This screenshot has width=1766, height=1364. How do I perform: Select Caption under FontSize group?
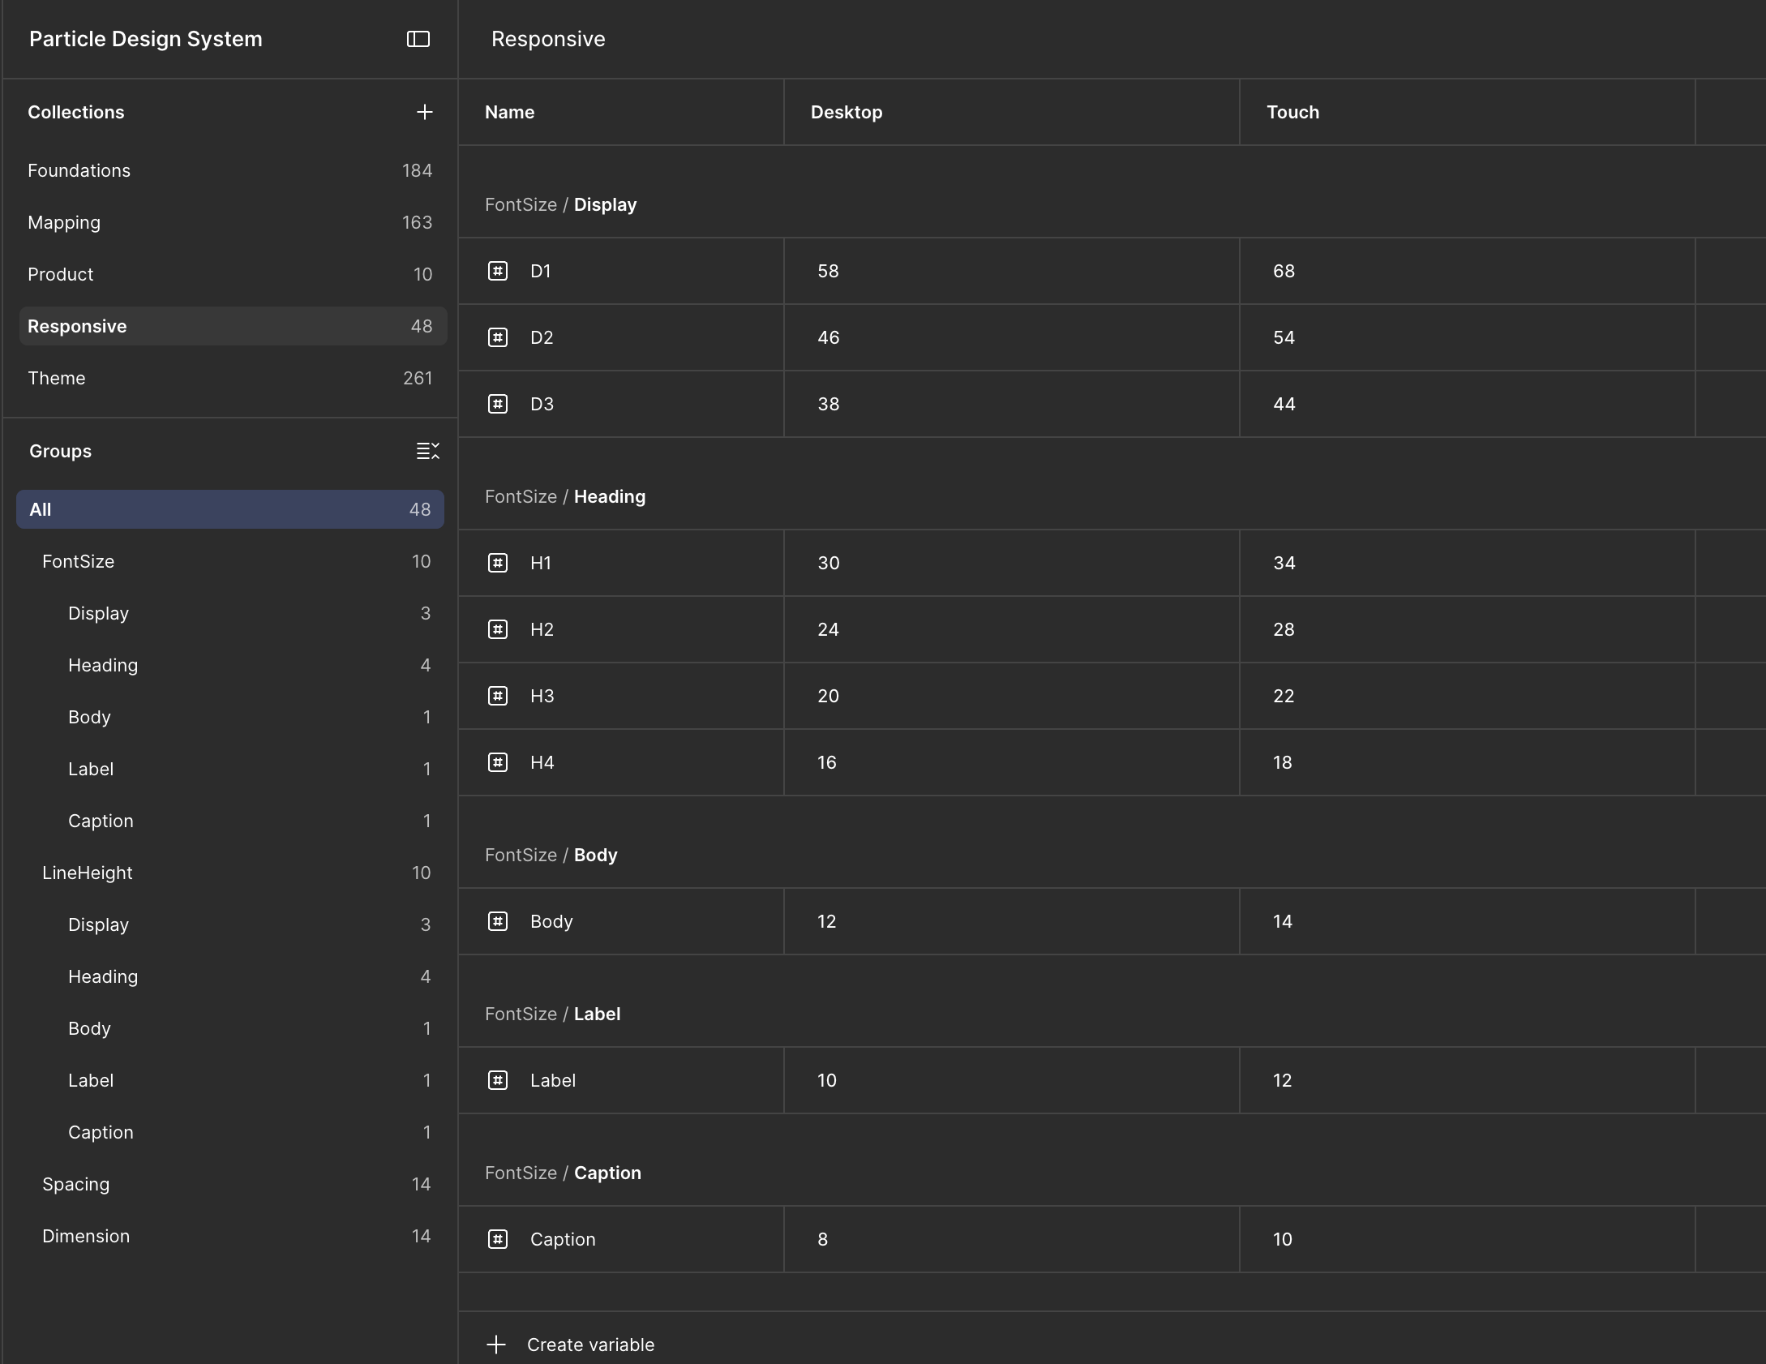click(x=230, y=821)
